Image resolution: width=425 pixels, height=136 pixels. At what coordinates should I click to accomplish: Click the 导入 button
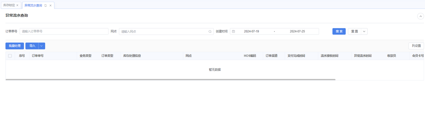pyautogui.click(x=32, y=46)
